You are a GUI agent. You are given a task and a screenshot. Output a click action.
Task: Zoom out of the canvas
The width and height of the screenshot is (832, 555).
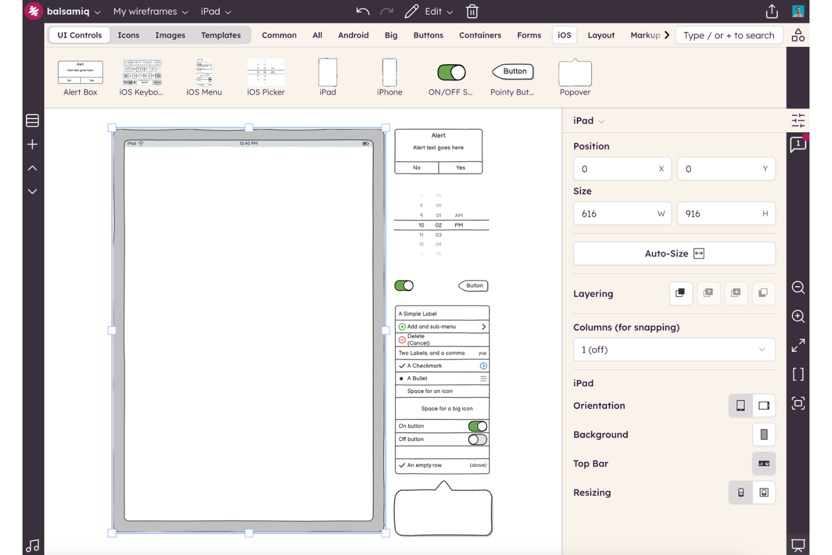[798, 288]
